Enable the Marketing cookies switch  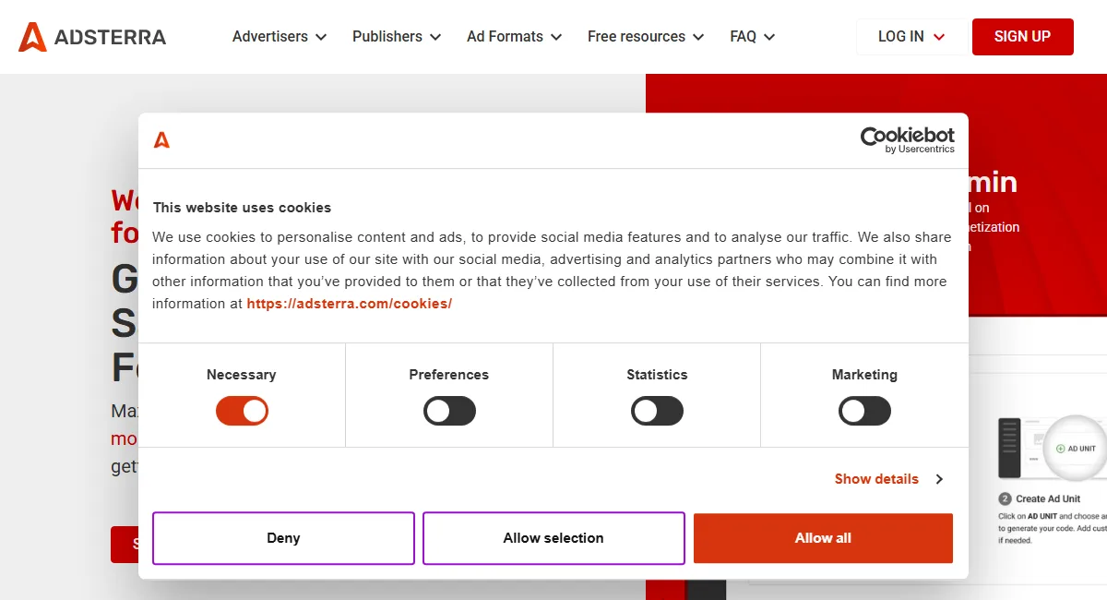864,411
